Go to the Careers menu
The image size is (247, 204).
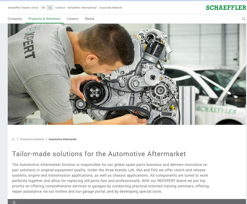73,19
